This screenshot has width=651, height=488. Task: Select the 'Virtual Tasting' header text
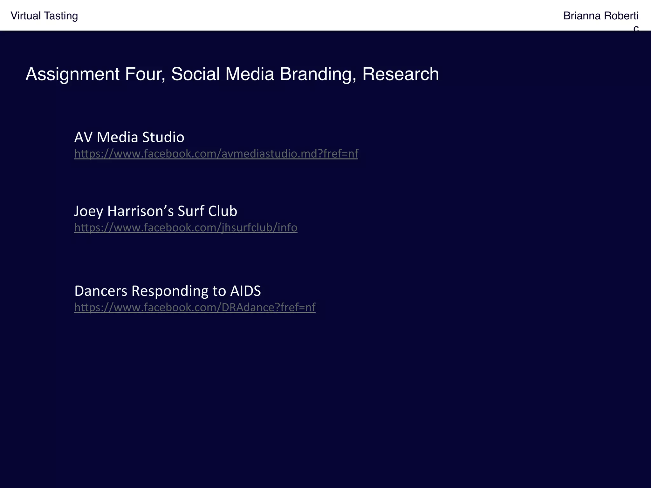coord(44,16)
